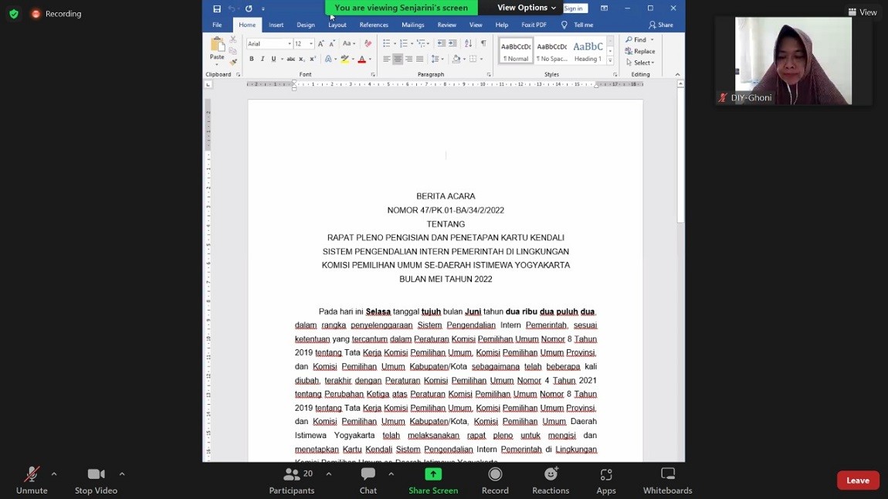Click the show paragraph marks icon
Viewport: 888px width, 499px height.
[x=483, y=43]
